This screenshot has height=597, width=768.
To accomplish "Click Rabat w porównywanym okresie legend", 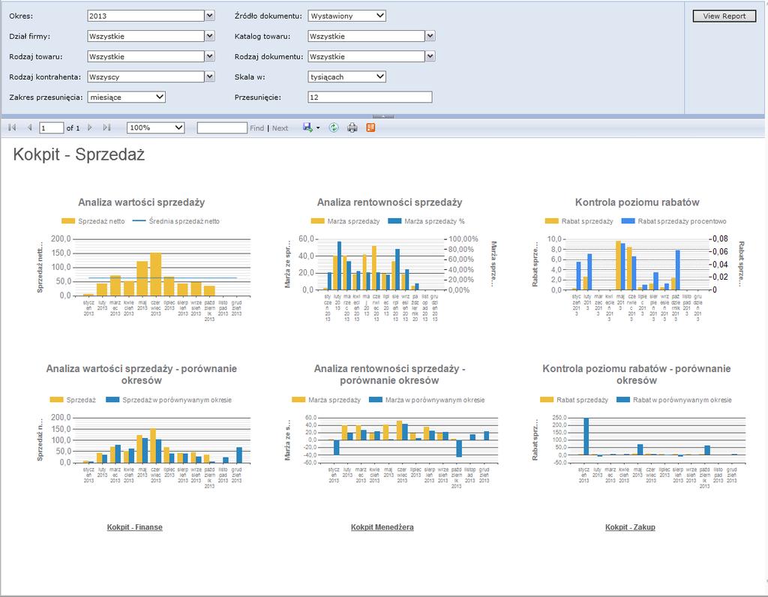I will (x=674, y=400).
